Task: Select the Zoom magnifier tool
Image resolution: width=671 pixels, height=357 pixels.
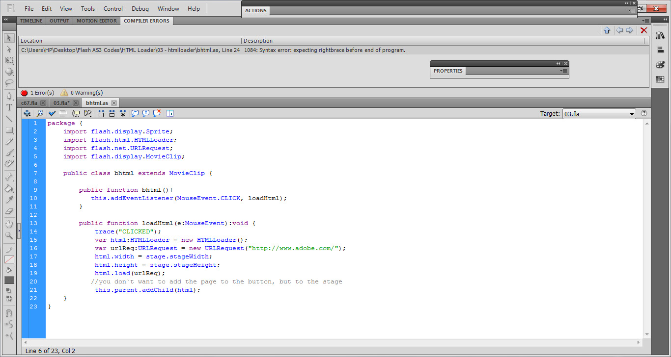Action: coord(9,235)
